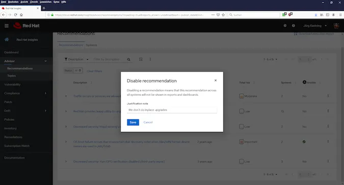
Task: Select Topics in sidebar
Action: point(11,76)
